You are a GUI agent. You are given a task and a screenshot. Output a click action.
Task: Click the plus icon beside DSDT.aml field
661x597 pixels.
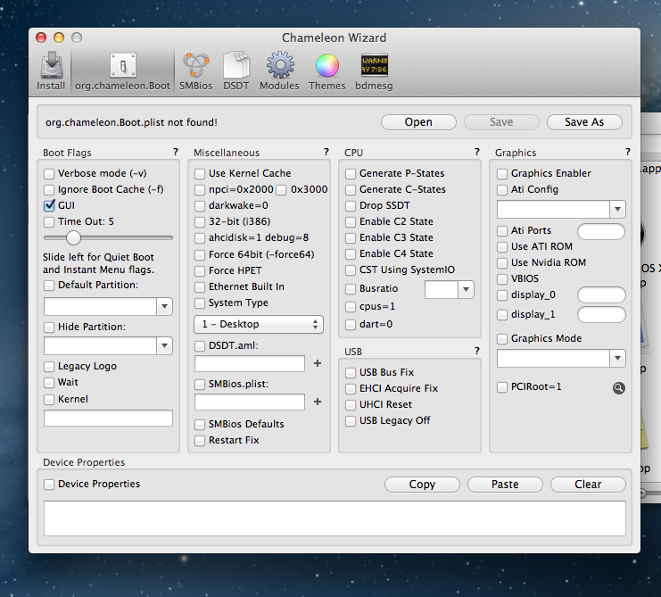click(x=317, y=364)
